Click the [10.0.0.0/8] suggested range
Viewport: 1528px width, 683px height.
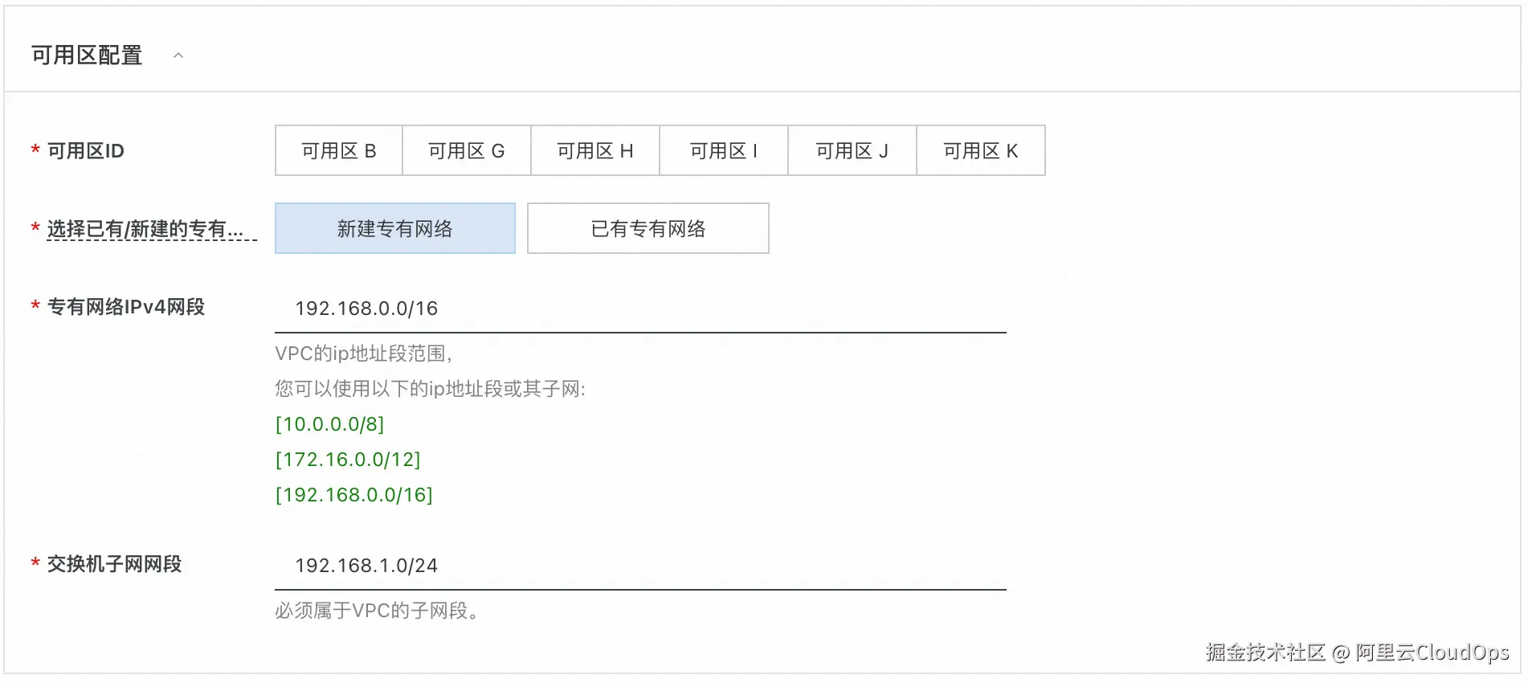click(329, 424)
